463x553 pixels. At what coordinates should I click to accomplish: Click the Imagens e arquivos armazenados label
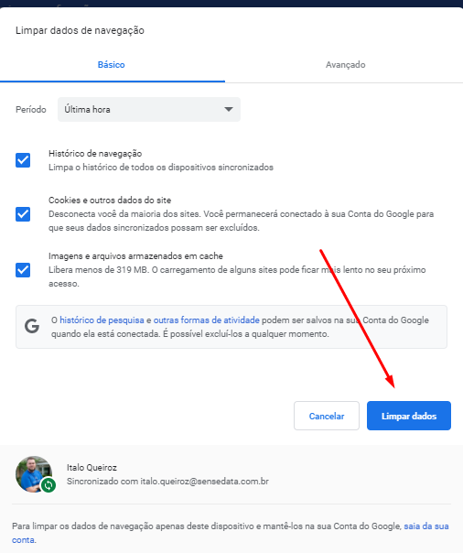135,255
